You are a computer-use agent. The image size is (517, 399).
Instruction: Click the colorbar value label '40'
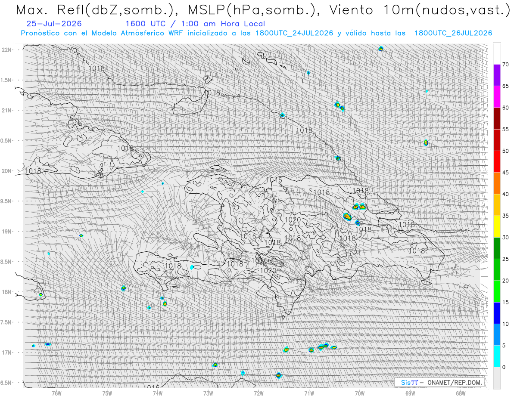click(505, 194)
